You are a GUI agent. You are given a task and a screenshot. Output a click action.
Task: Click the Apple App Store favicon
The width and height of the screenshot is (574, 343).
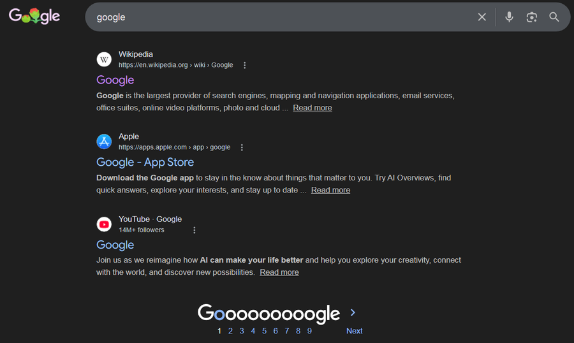(104, 142)
